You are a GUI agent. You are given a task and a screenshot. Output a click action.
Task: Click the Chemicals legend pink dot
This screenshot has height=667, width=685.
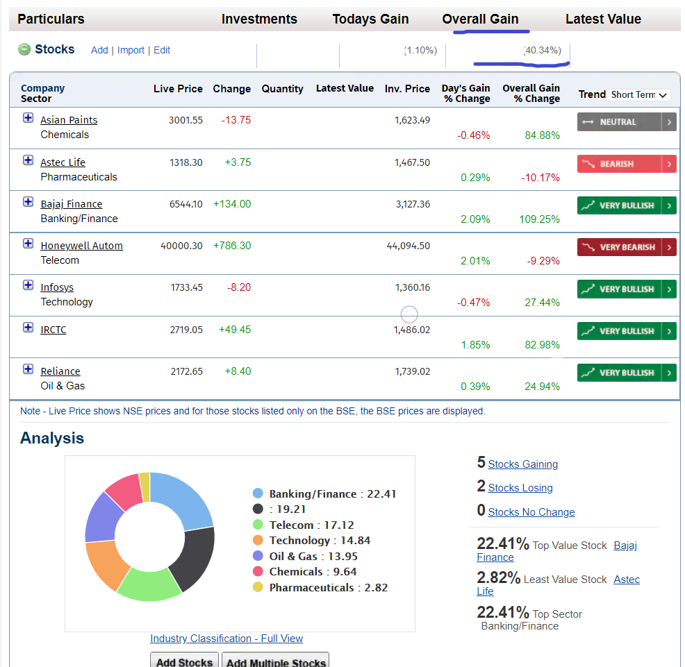(258, 571)
